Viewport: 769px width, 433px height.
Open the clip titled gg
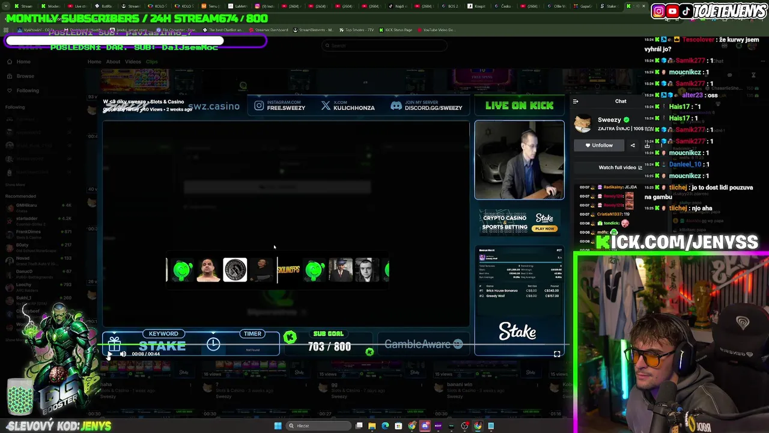(x=335, y=384)
